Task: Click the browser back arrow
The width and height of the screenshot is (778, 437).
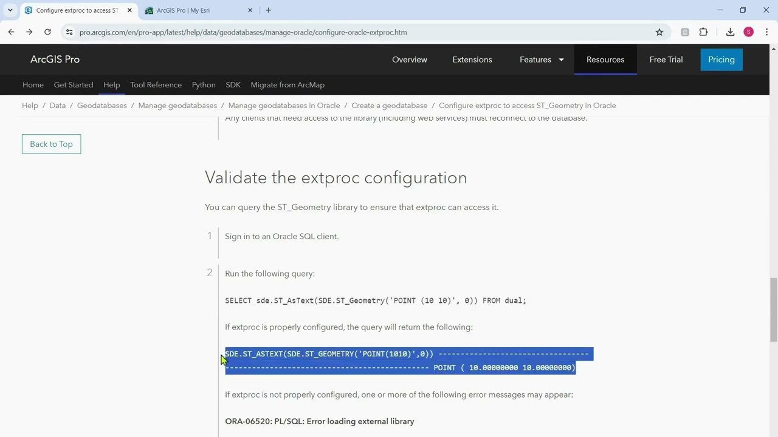Action: tap(11, 32)
